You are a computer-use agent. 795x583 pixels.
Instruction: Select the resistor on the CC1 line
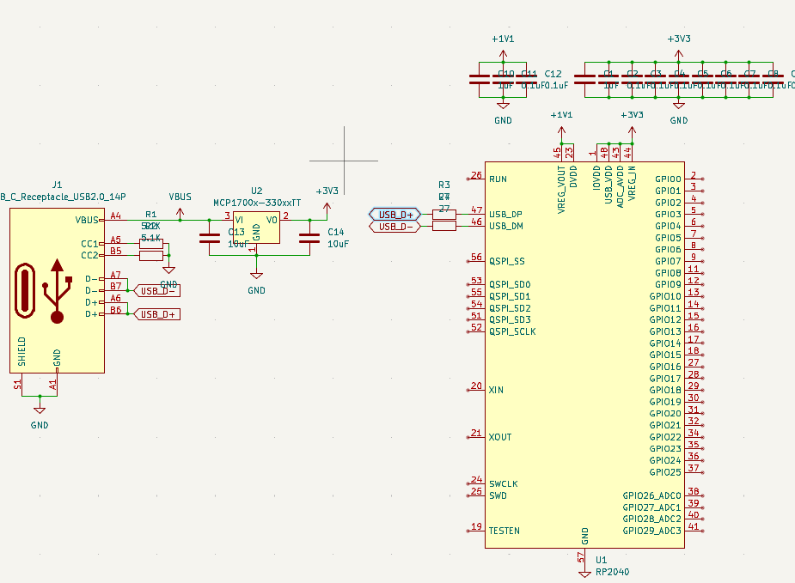(x=151, y=244)
